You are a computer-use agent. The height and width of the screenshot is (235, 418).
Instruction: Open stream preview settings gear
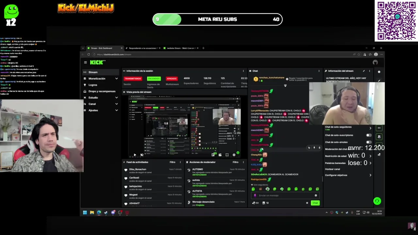[234, 155]
